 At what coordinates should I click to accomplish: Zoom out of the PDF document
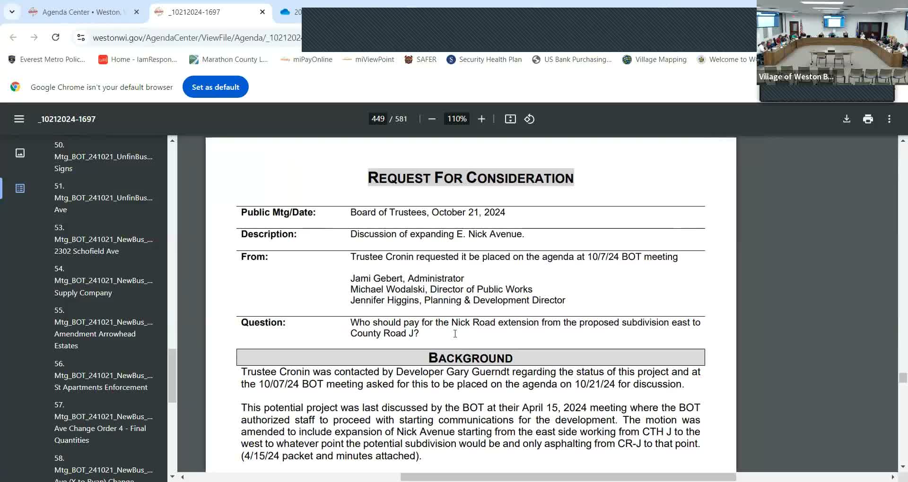(432, 119)
